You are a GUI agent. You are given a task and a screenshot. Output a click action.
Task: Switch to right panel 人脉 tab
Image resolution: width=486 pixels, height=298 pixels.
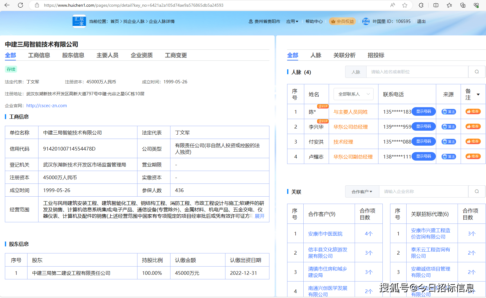[316, 55]
